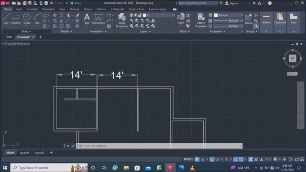Toggle 2D object snap in status bar
The image size is (306, 172).
(241, 159)
